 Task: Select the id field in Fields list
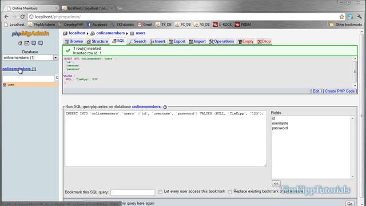pos(273,118)
